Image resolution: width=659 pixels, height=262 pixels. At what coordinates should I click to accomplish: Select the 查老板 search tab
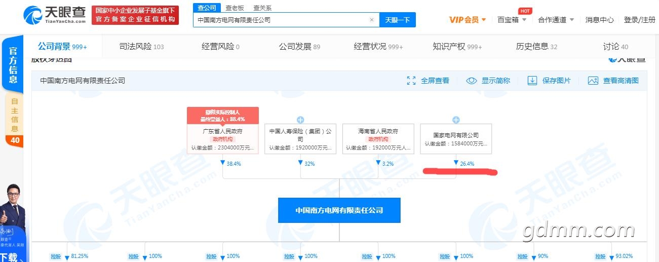coord(235,8)
